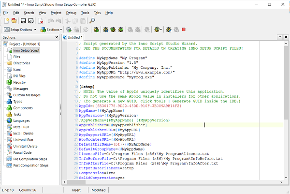Cut the selected text
The height and width of the screenshot is (194, 290).
pos(68,21)
